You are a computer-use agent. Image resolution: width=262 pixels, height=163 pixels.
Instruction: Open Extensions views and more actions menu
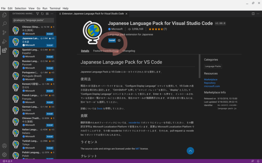point(52,14)
